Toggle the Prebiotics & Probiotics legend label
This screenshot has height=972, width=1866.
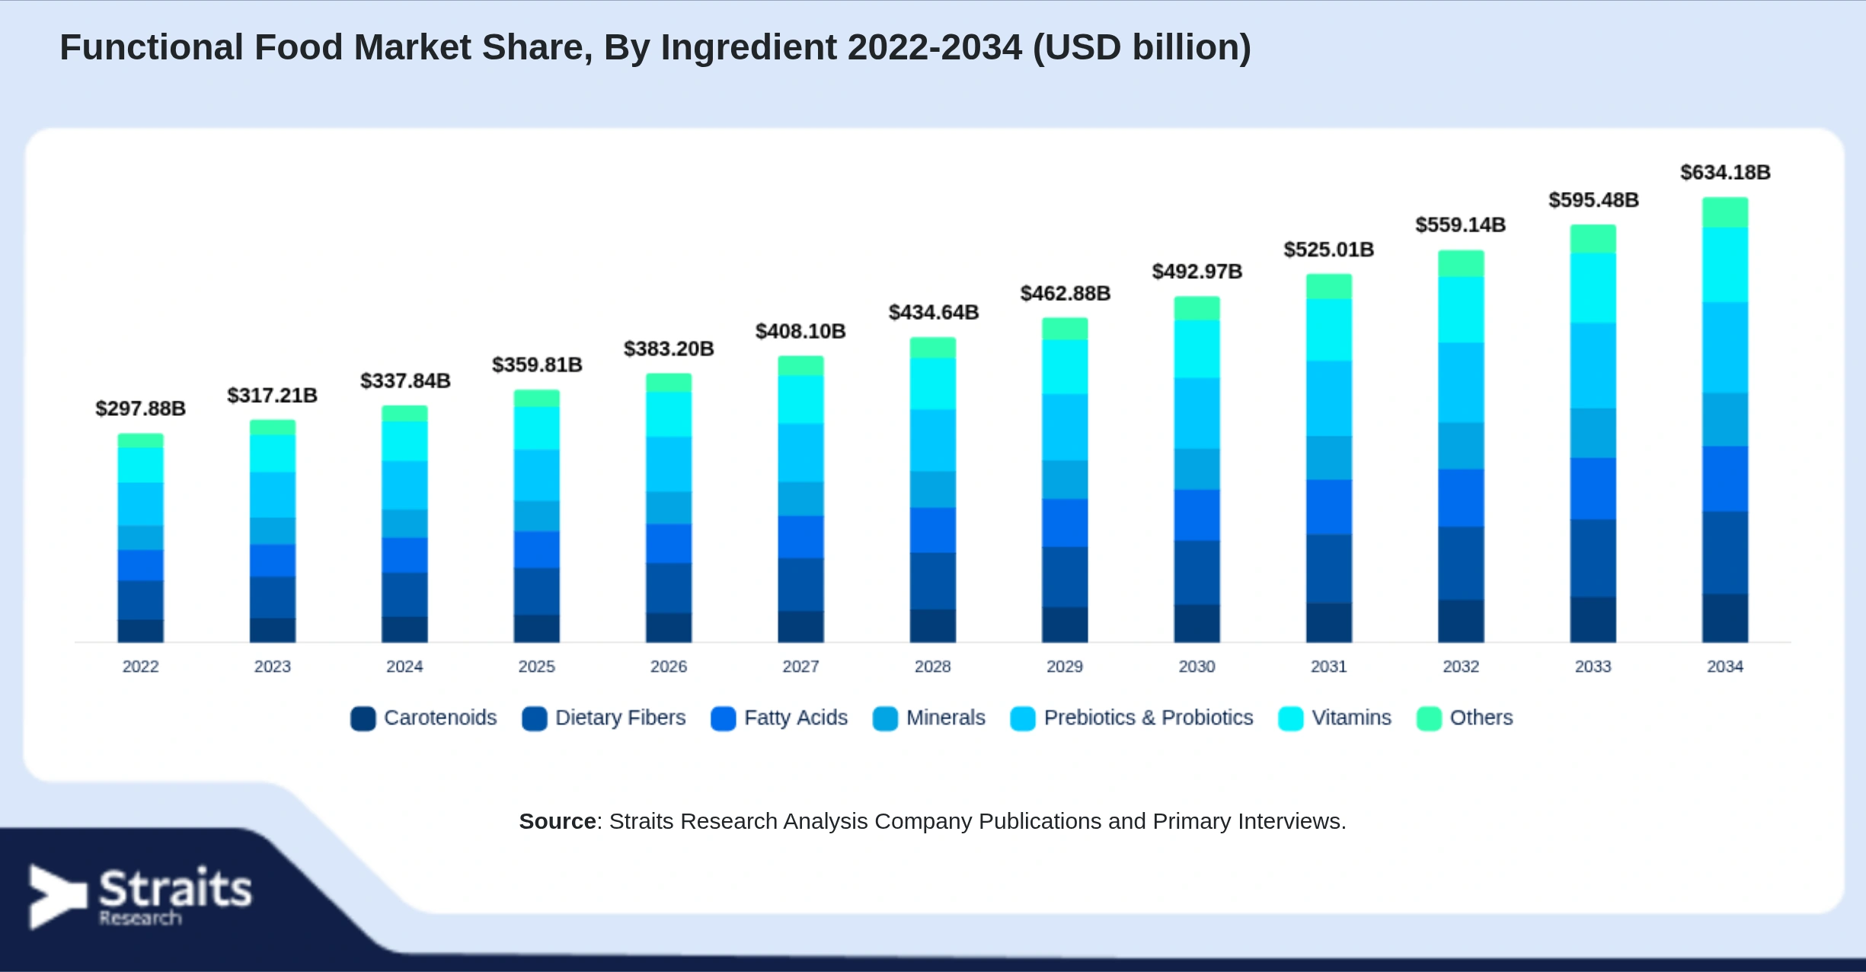tap(1149, 718)
